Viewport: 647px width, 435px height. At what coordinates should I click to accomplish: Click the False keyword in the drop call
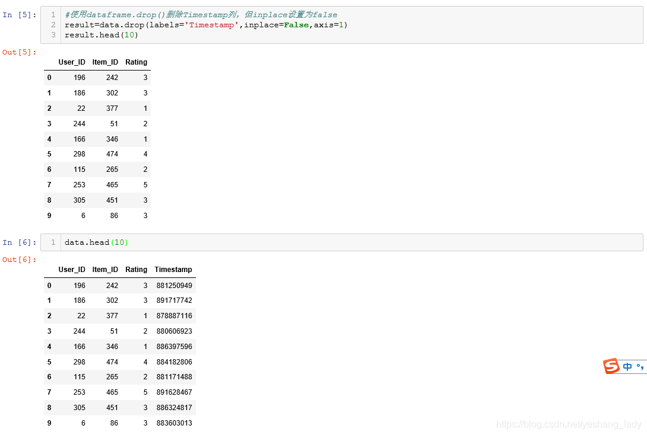296,24
